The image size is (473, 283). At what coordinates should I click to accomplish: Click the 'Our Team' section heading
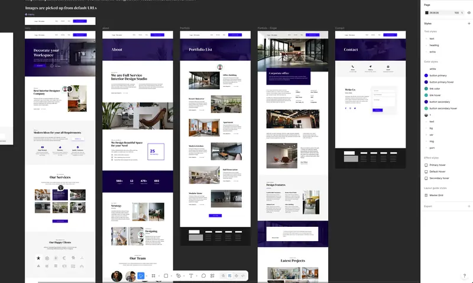coord(138,258)
